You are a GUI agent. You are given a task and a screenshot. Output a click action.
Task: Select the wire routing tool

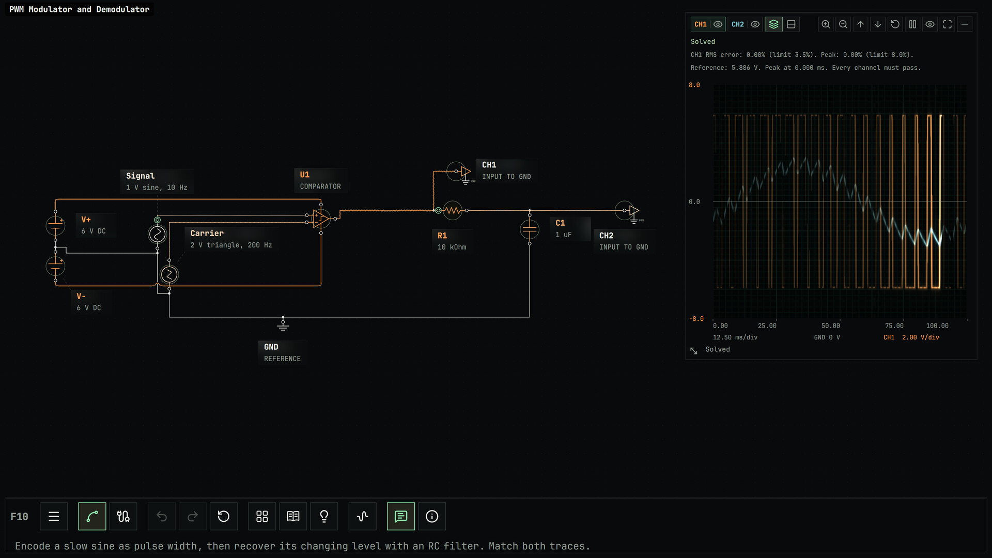pyautogui.click(x=92, y=516)
